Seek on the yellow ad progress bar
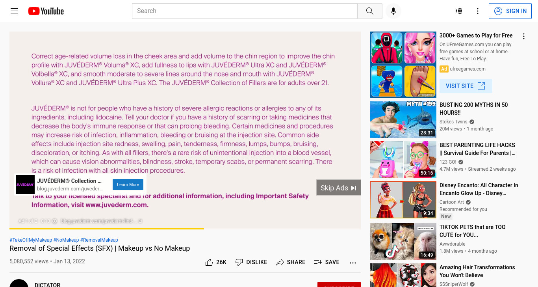 tap(185, 229)
